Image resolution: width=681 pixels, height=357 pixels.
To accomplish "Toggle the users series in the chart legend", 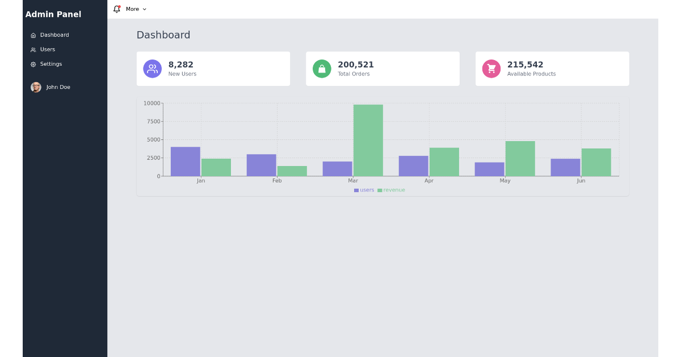I will [364, 190].
